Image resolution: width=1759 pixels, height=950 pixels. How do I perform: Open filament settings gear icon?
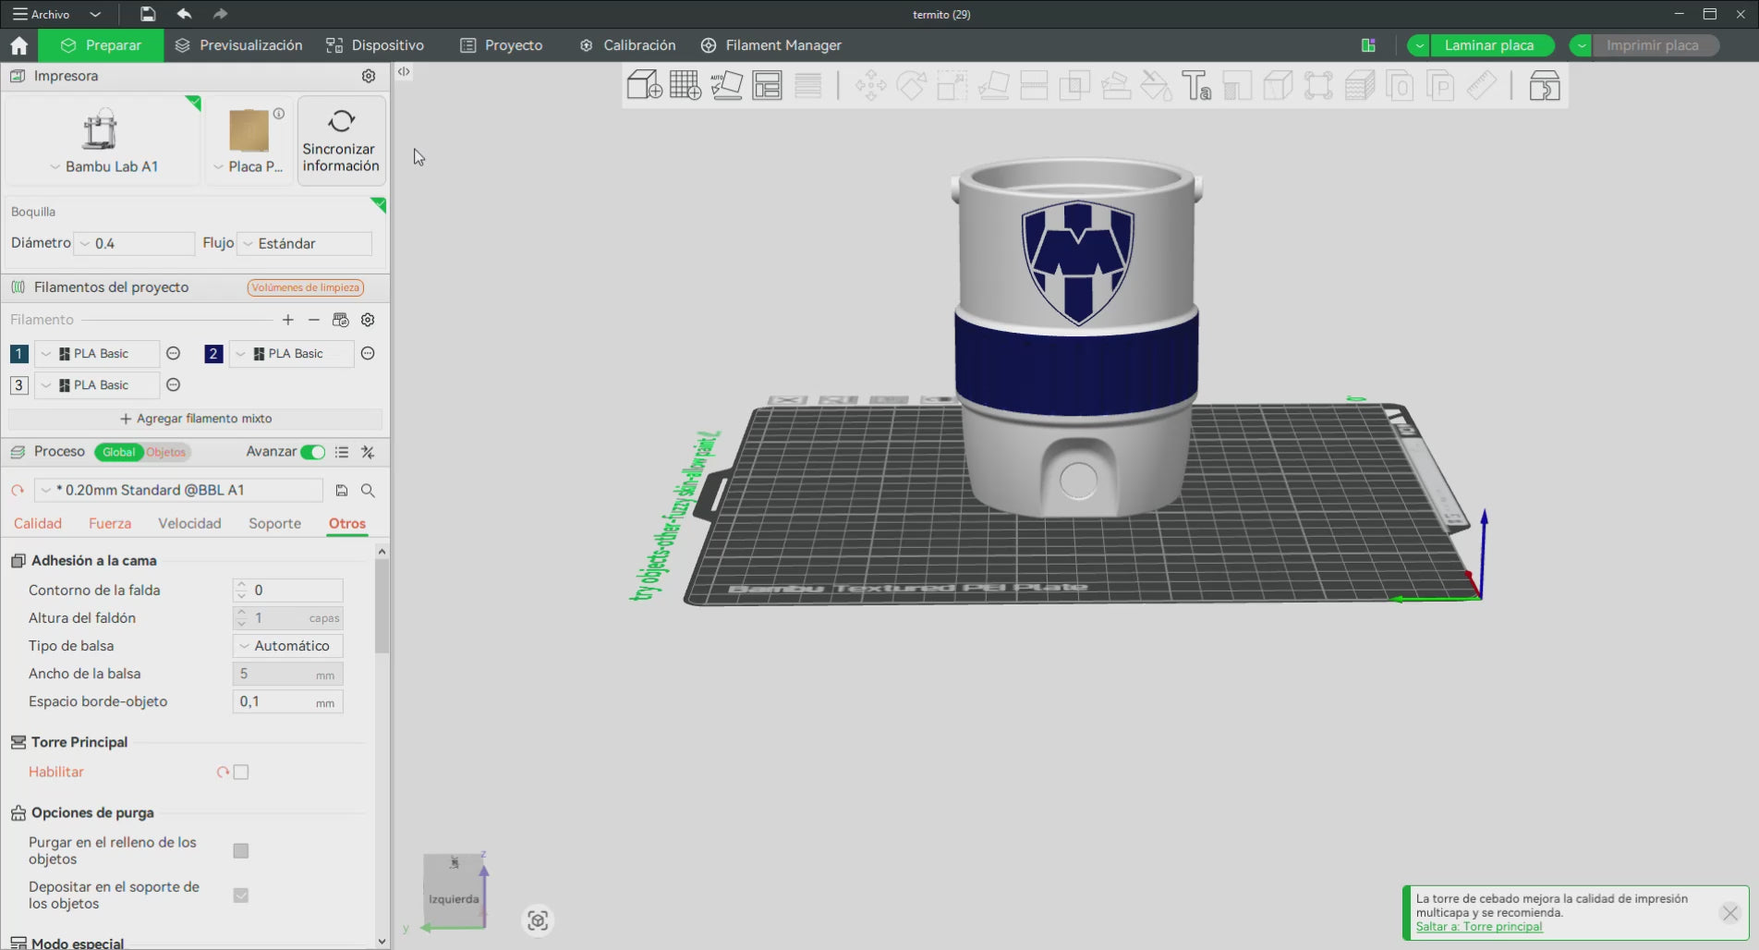[x=368, y=320]
